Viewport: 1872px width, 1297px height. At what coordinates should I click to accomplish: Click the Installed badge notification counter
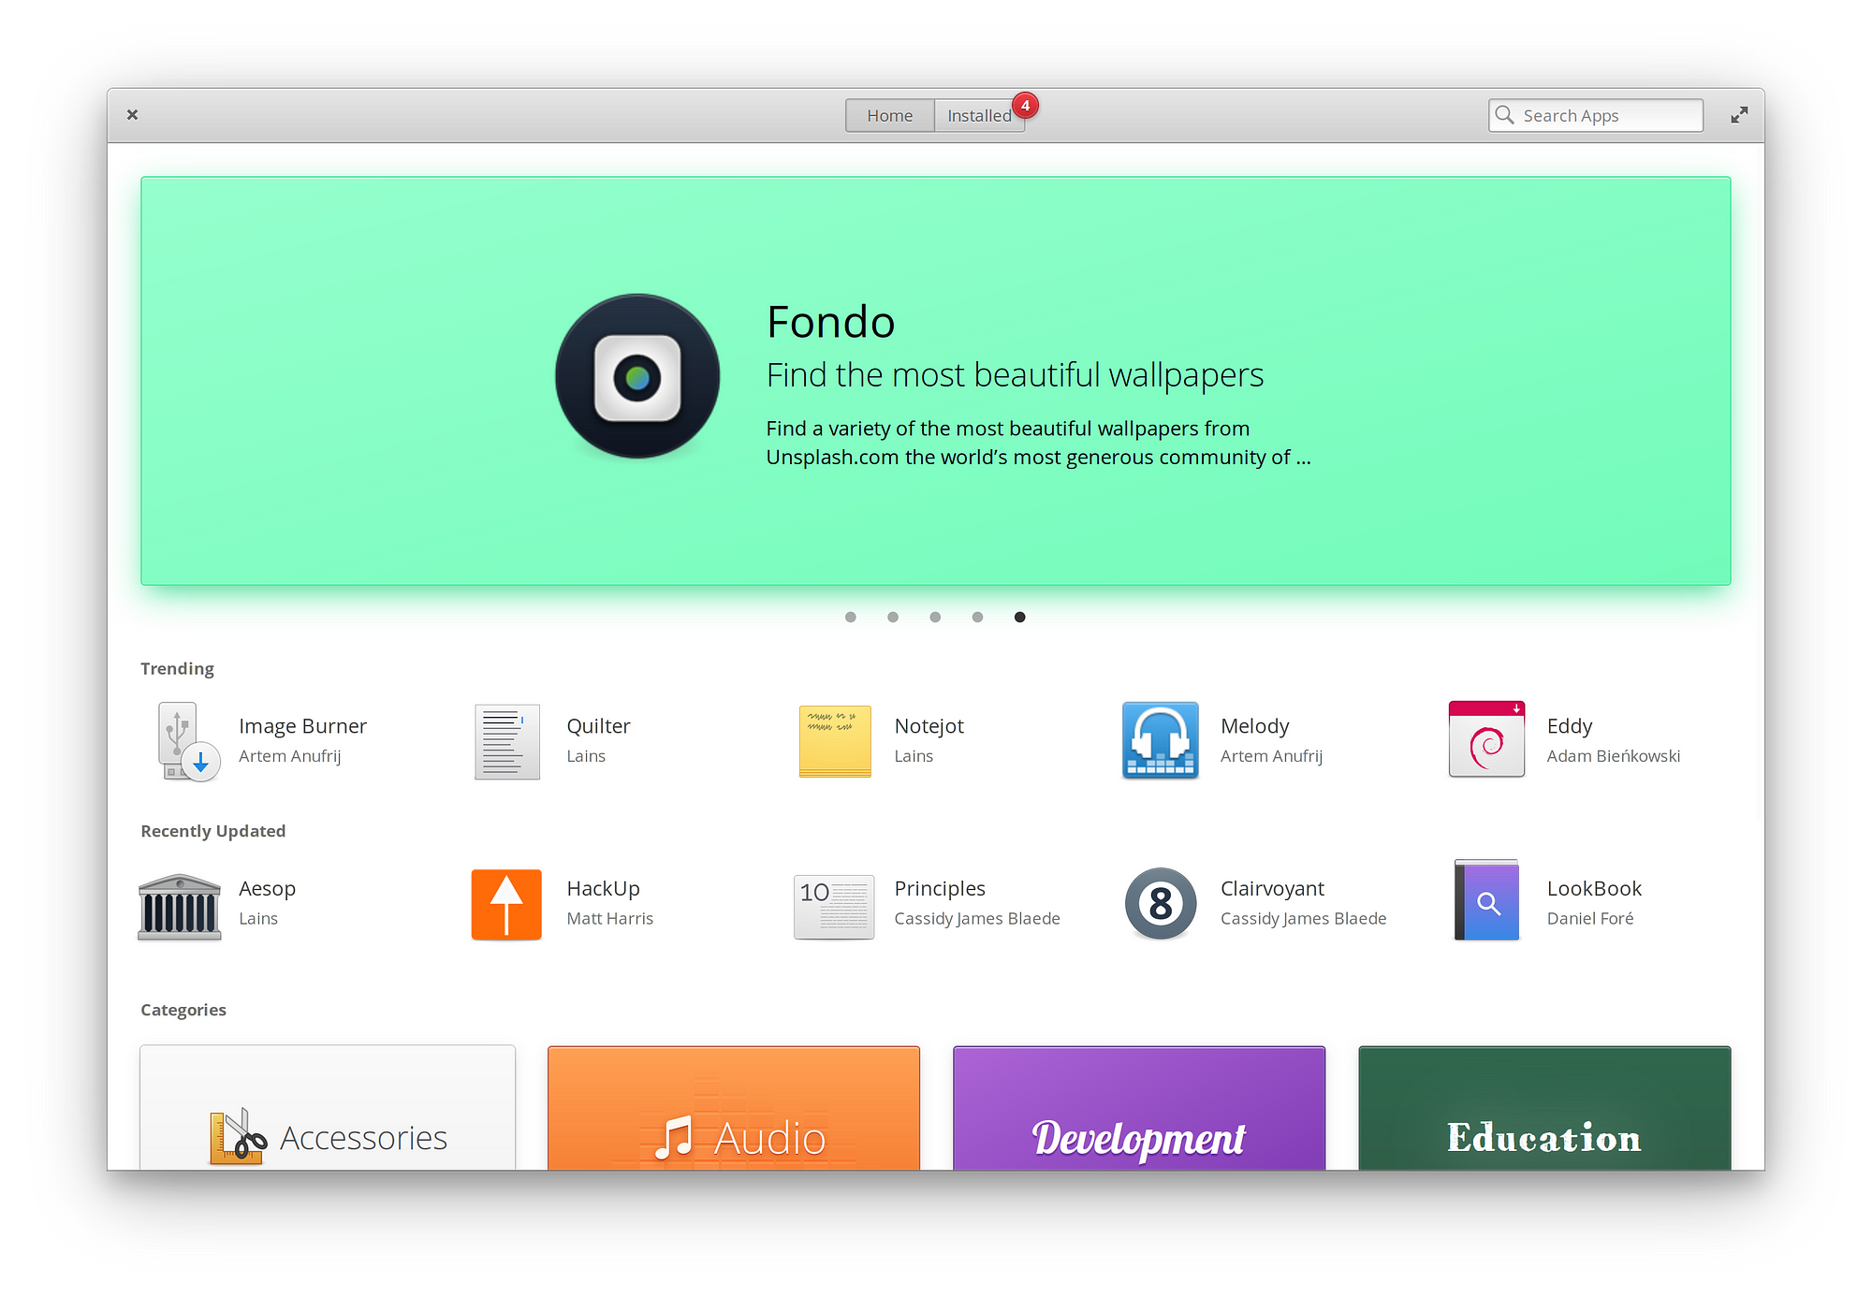pos(1027,101)
